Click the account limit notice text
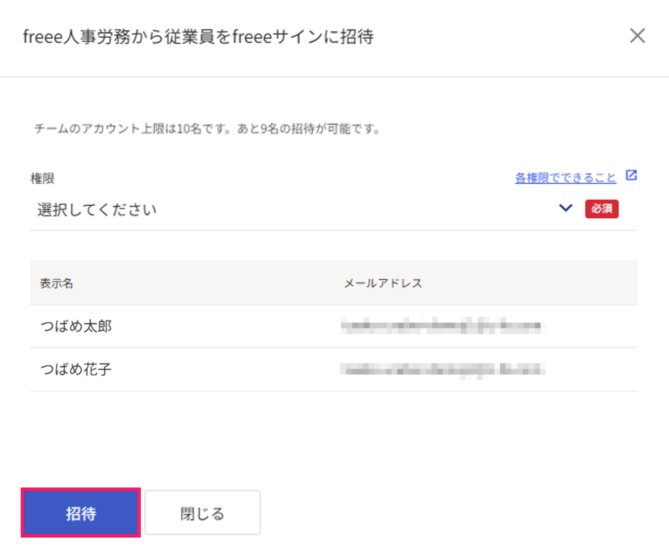Image resolution: width=669 pixels, height=559 pixels. pos(207,129)
